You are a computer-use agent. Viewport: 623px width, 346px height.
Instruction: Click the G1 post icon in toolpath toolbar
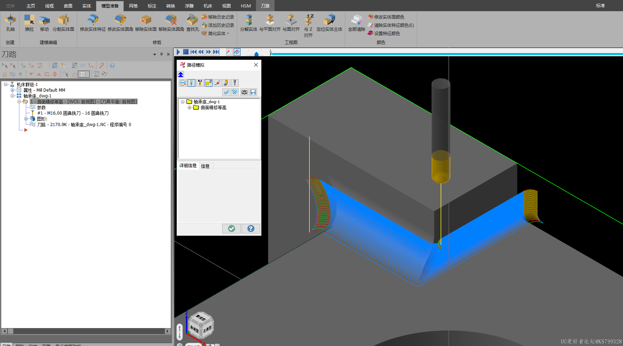83,66
